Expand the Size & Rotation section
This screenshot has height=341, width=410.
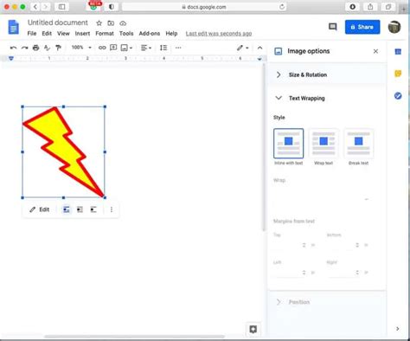coord(327,74)
